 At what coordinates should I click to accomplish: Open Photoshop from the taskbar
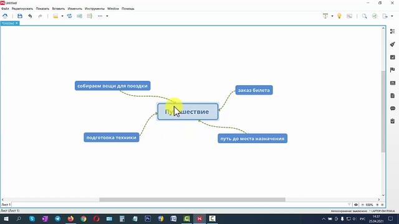pyautogui.click(x=148, y=218)
